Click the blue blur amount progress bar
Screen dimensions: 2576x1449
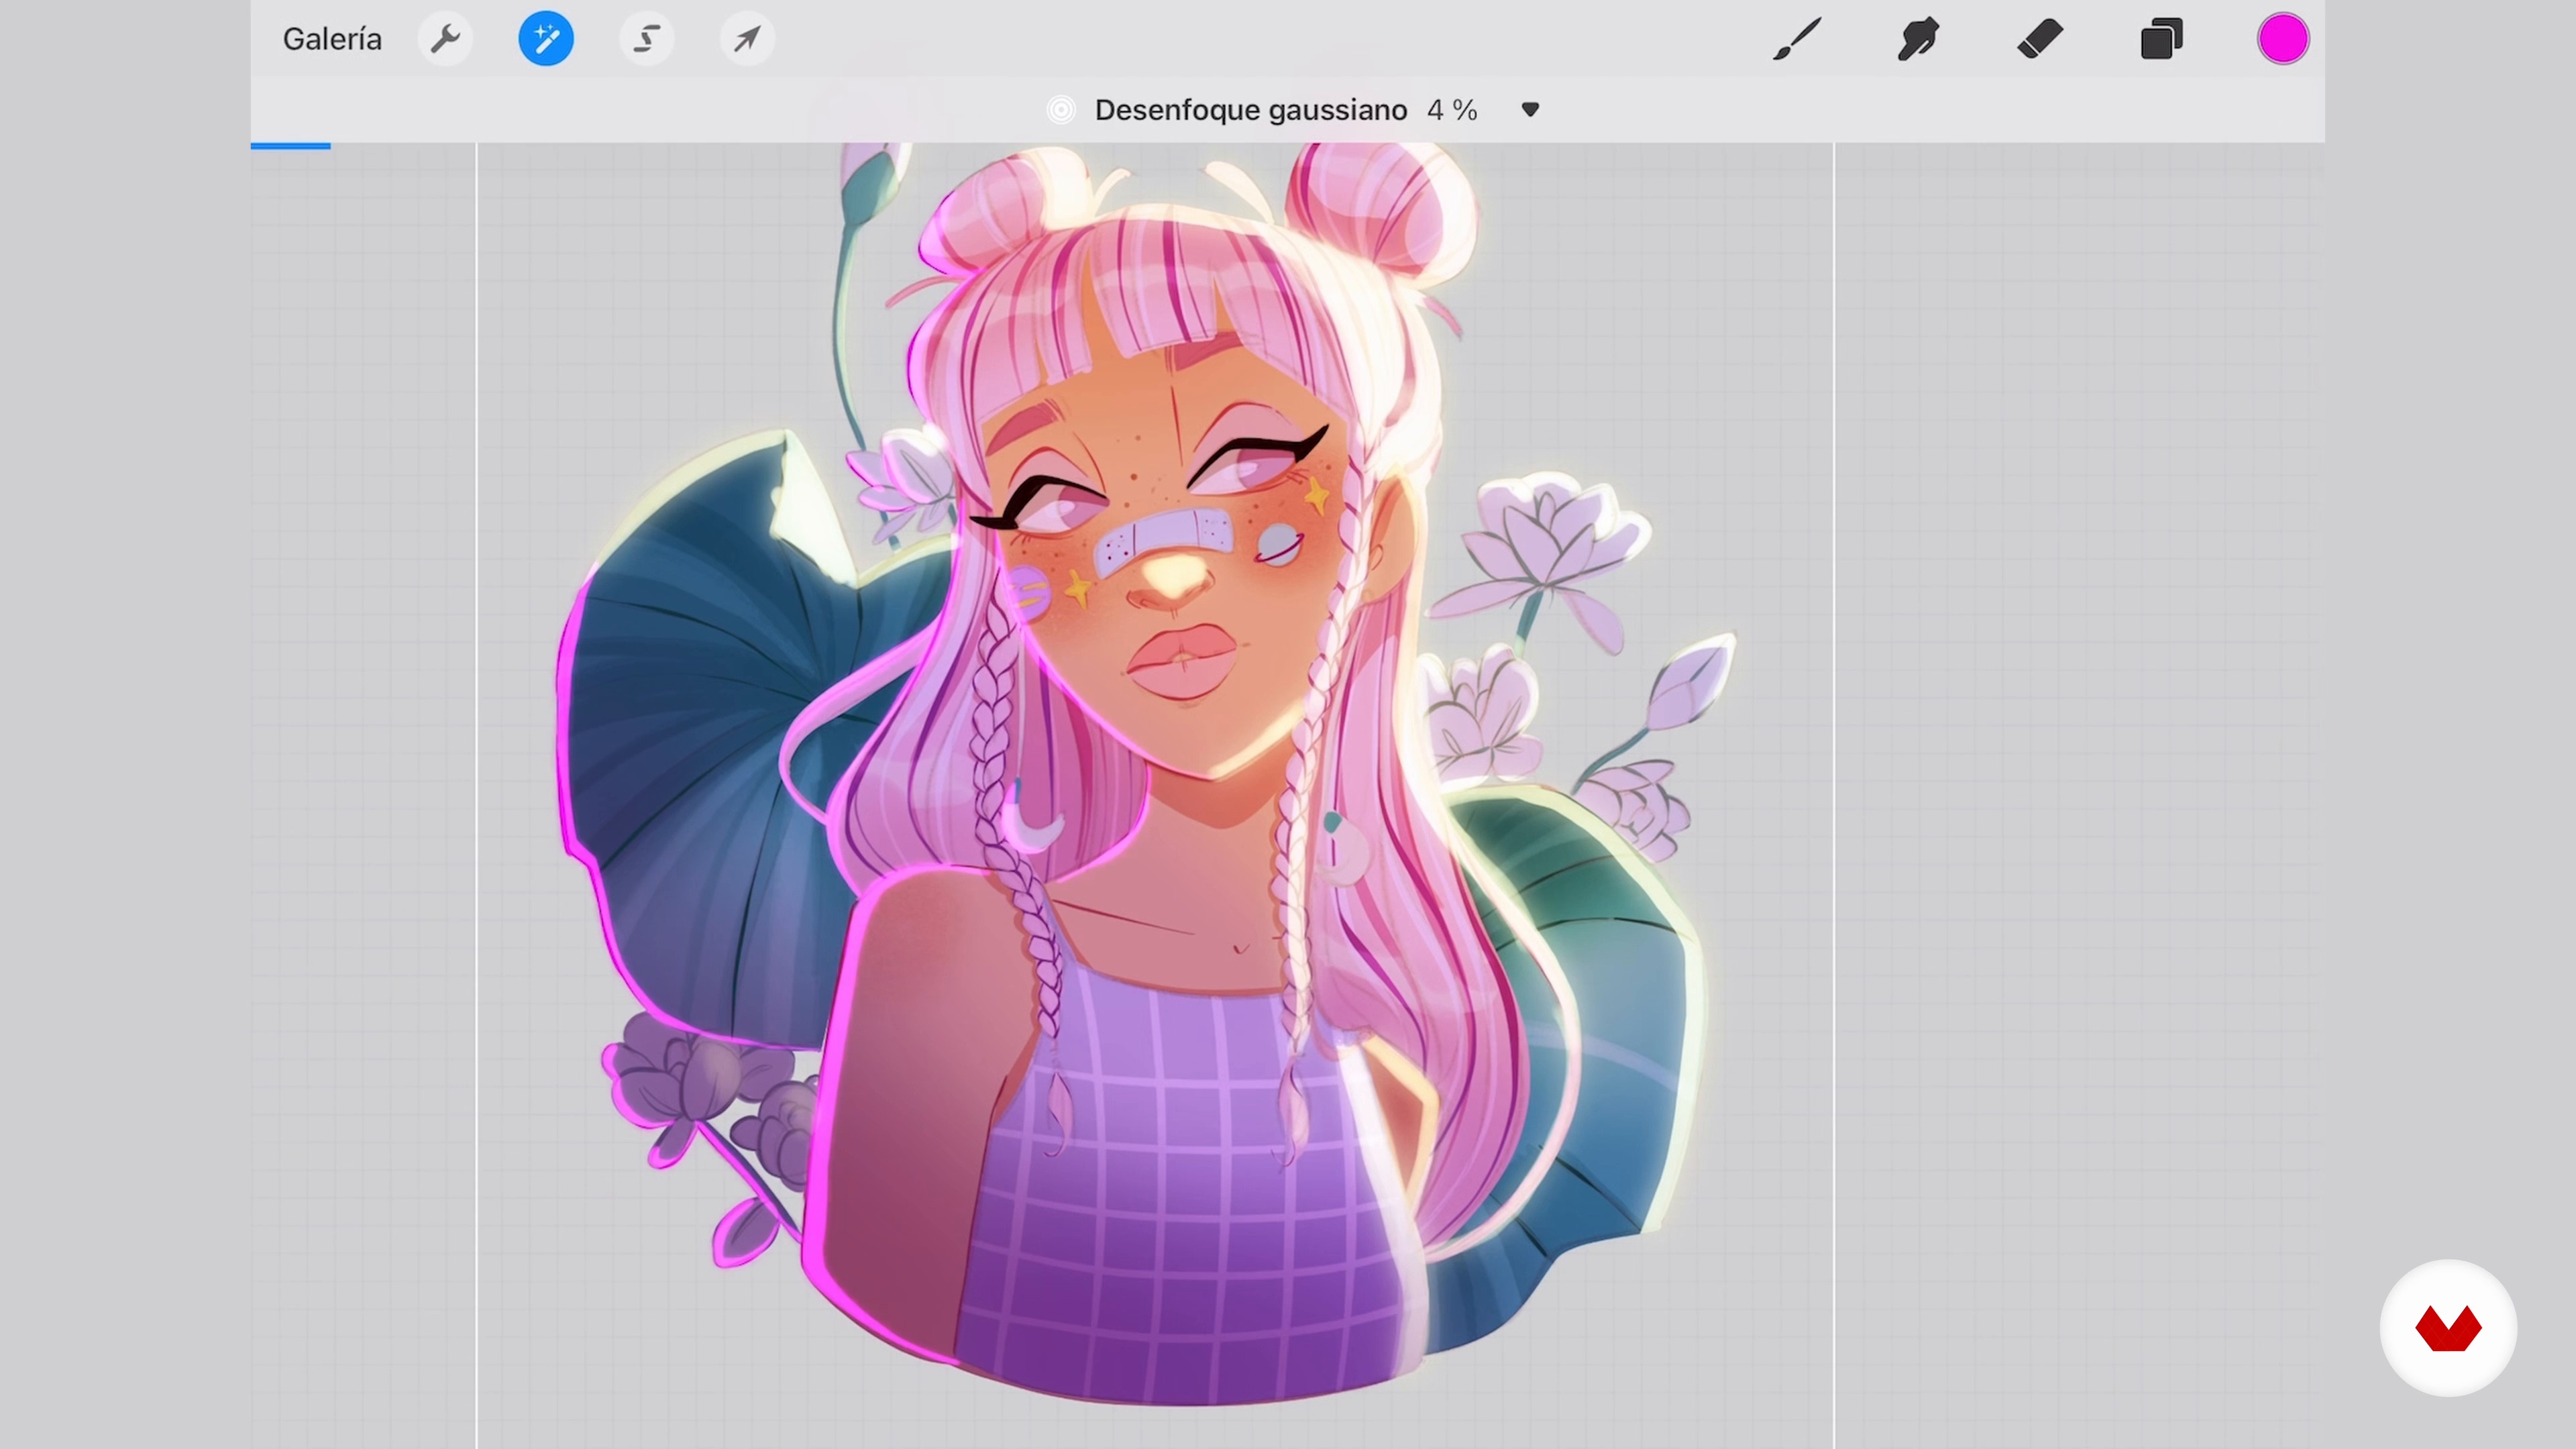pos(290,146)
